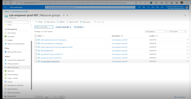Open more options next to title
This screenshot has width=191, height=99.
(71, 15)
